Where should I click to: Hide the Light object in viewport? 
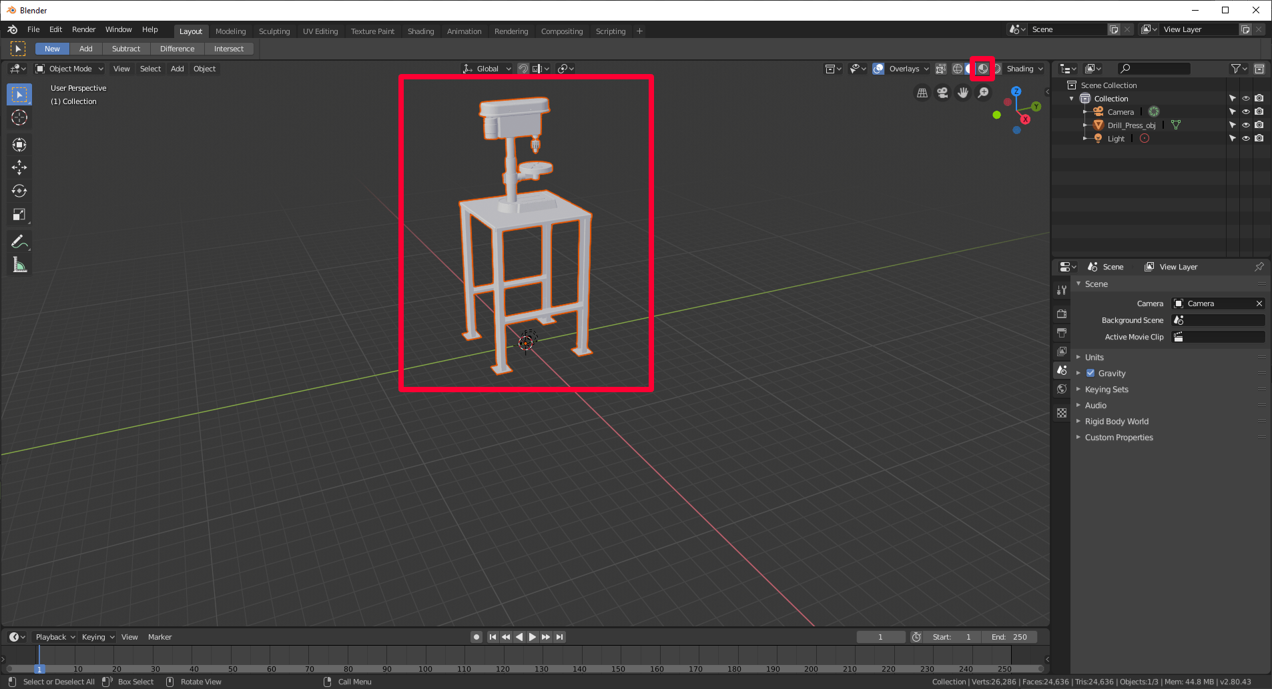(x=1245, y=138)
